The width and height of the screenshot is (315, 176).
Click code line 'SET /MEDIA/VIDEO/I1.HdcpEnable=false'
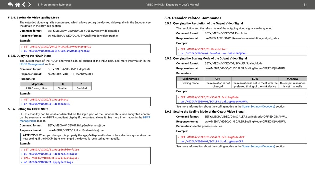point(51,150)
